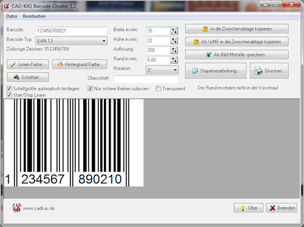The image size is (304, 227).
Task: Click the Breite in mm input field
Action: pyautogui.click(x=158, y=31)
